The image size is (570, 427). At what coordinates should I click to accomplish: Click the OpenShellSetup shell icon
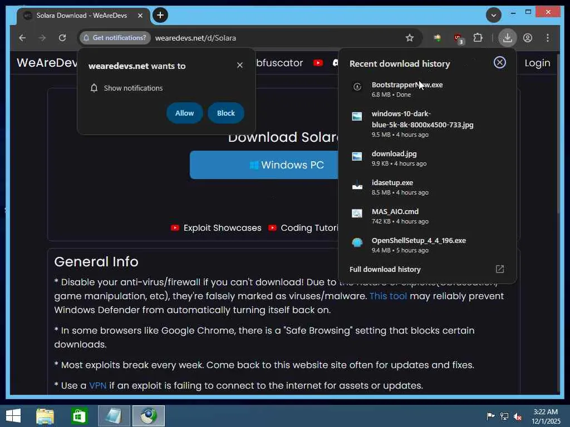tap(357, 242)
